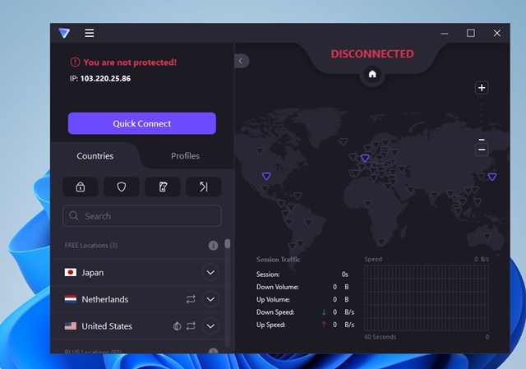Click the Down Speed green arrow
The width and height of the screenshot is (526, 369).
click(324, 312)
